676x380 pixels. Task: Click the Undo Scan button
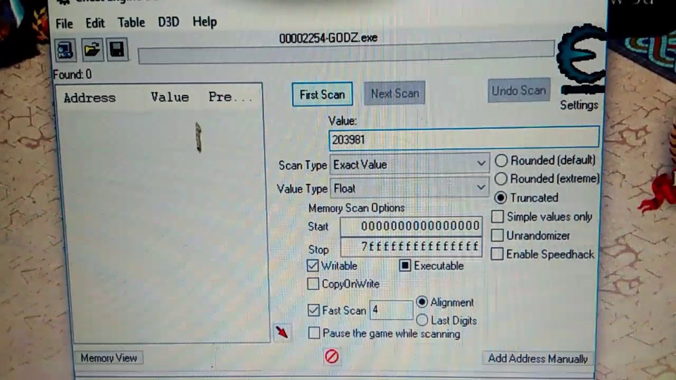pyautogui.click(x=519, y=91)
